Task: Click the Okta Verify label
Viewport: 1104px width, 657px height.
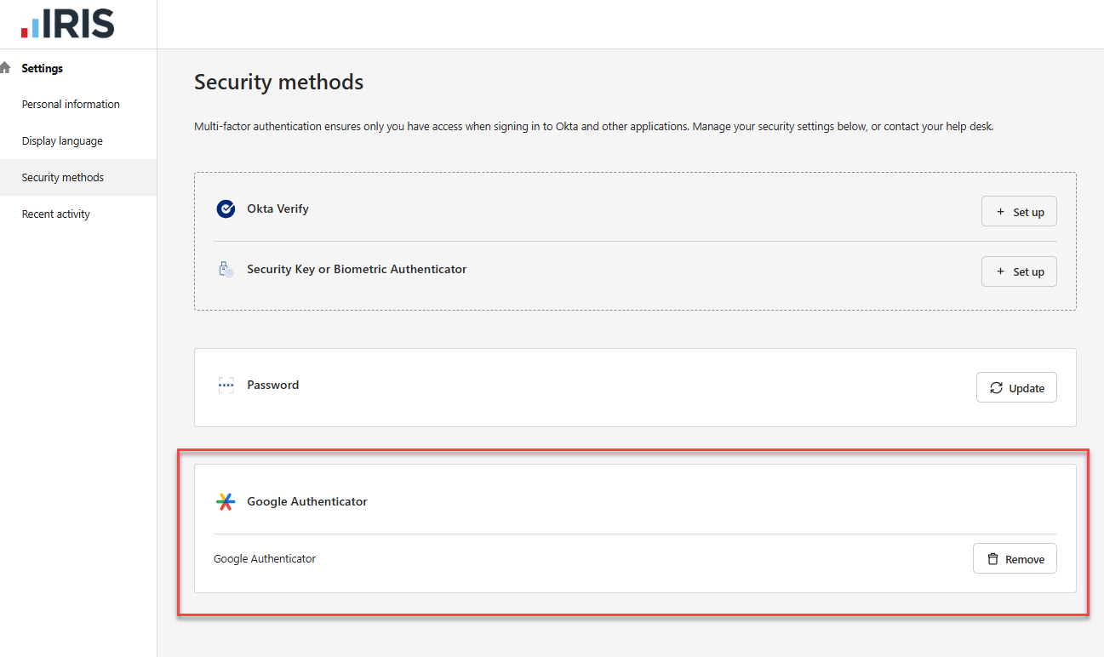Action: pyautogui.click(x=277, y=209)
